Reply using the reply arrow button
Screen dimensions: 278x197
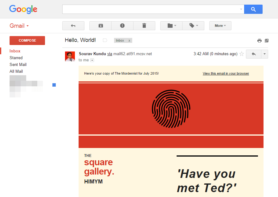254,54
